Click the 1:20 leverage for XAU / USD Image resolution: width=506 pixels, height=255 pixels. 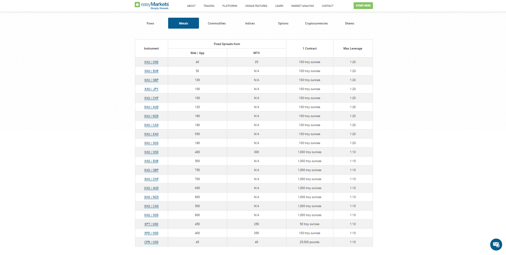tap(353, 62)
